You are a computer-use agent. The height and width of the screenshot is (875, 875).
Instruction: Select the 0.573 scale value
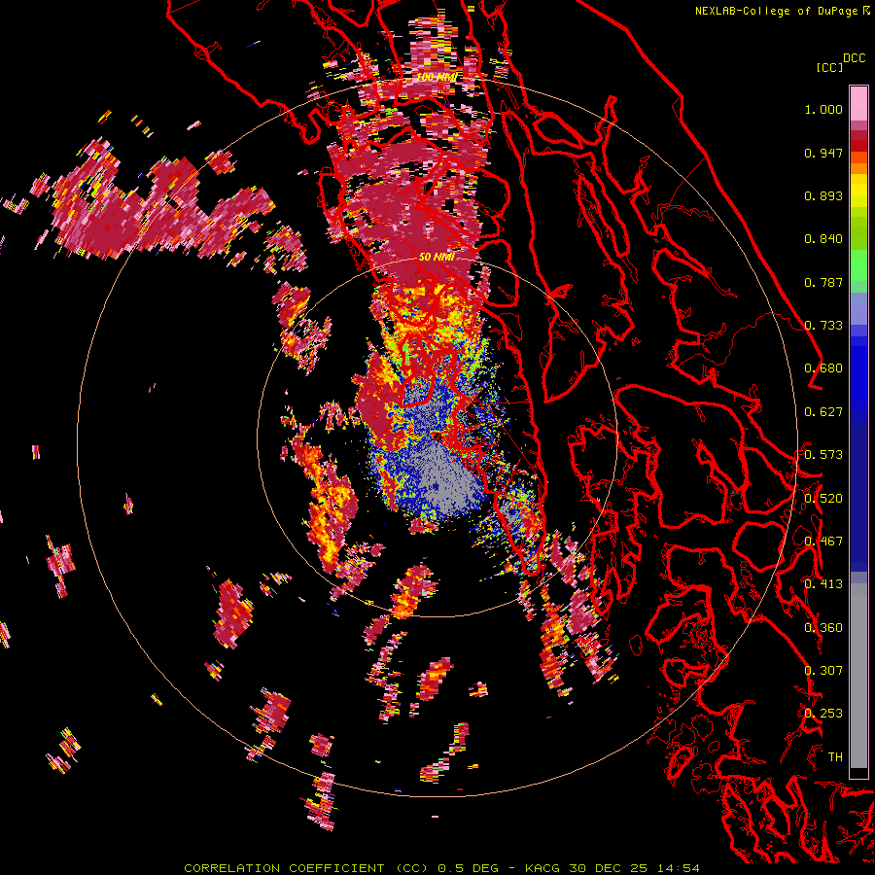click(x=823, y=455)
